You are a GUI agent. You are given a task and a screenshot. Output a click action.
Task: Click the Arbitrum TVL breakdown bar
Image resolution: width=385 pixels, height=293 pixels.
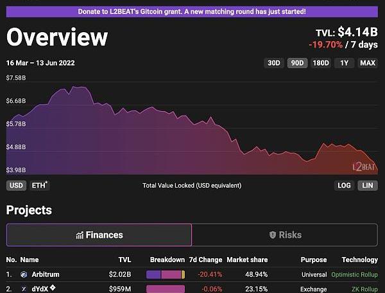[166, 274]
